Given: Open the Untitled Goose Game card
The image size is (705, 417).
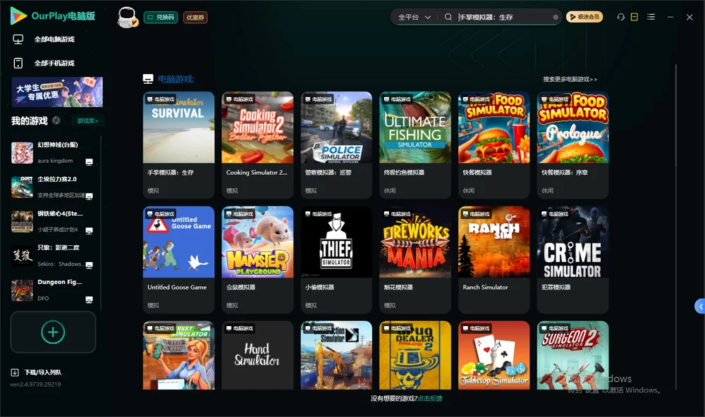Looking at the screenshot, I should click(x=178, y=260).
